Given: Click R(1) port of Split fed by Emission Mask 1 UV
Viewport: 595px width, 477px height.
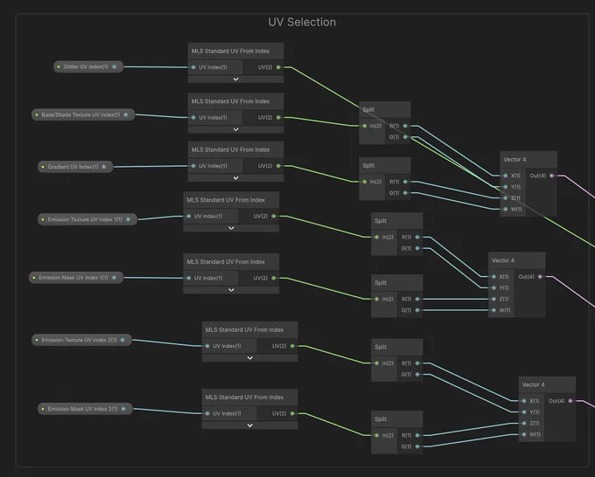Looking at the screenshot, I should 417,299.
